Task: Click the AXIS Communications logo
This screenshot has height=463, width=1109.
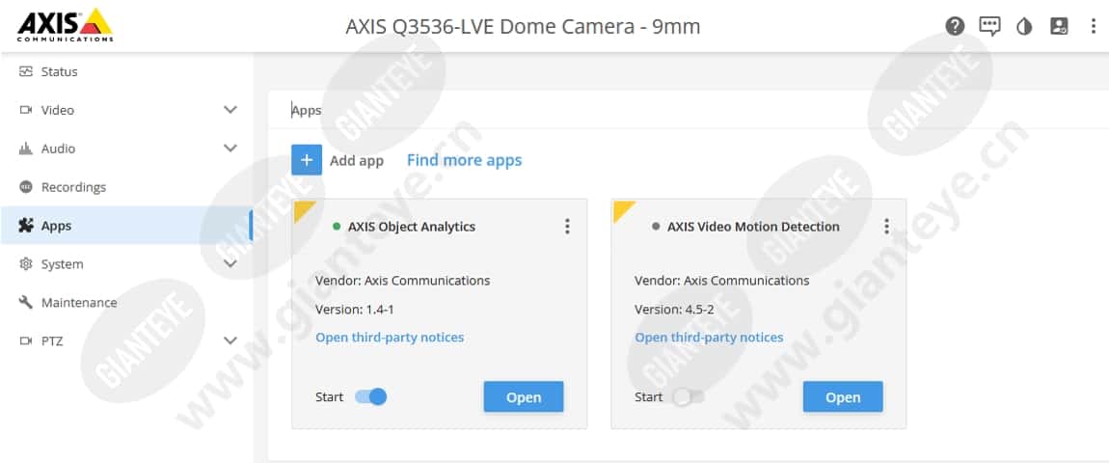Action: coord(65,25)
